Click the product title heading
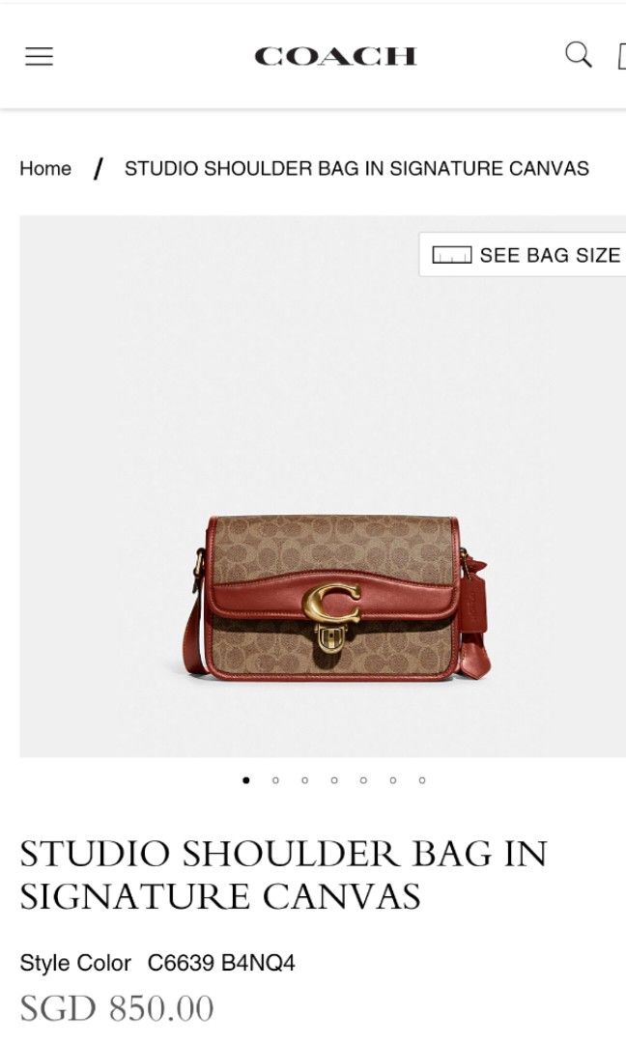Viewport: 626px width, 1043px height. click(283, 875)
